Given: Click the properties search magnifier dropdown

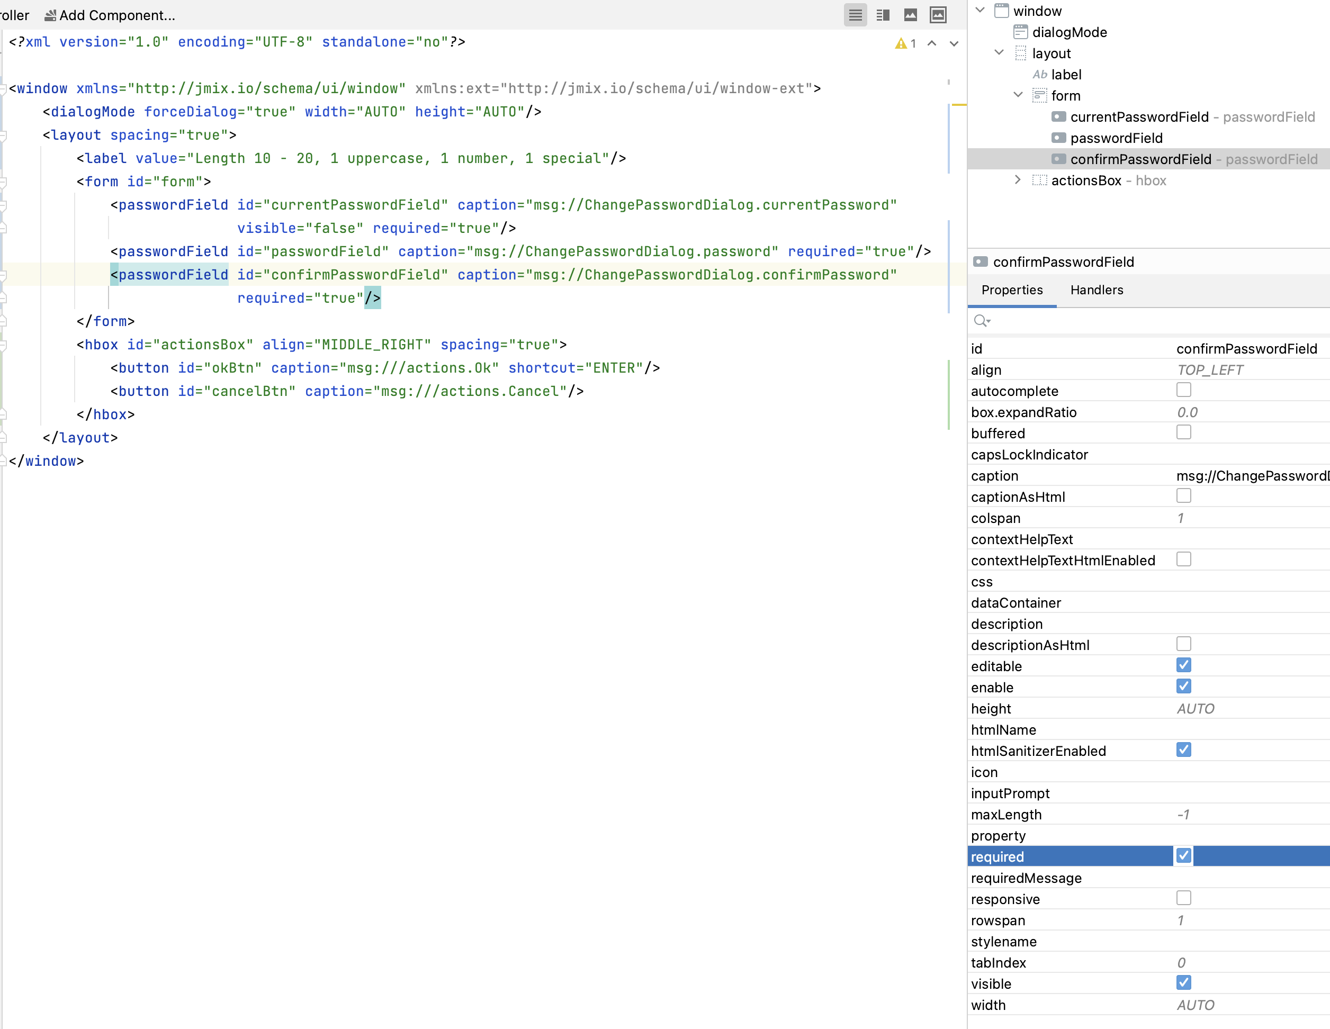Looking at the screenshot, I should point(982,321).
